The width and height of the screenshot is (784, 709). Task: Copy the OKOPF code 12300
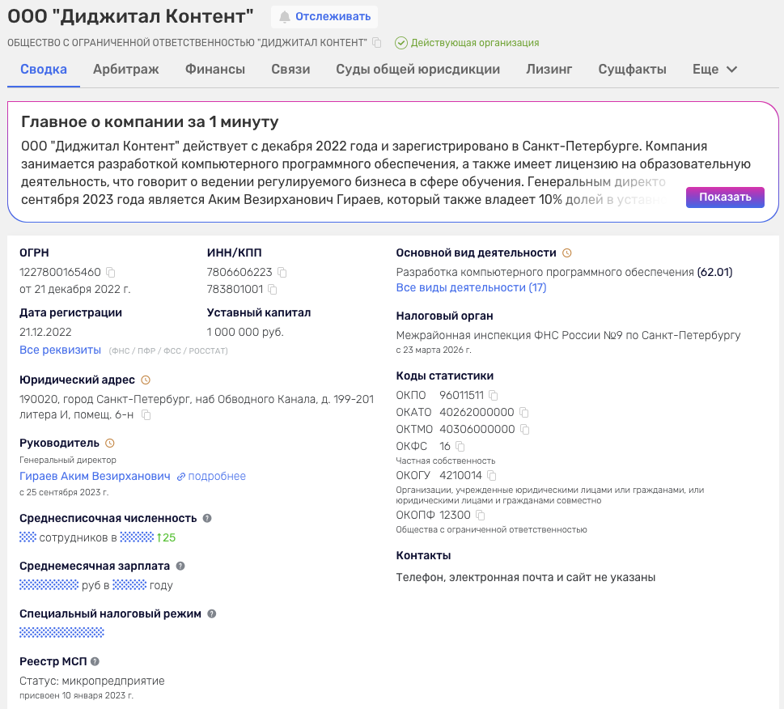click(480, 515)
